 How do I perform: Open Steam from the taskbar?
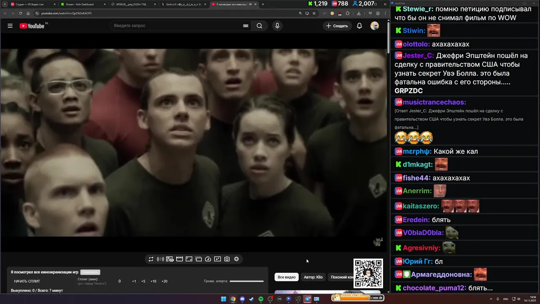(x=251, y=299)
